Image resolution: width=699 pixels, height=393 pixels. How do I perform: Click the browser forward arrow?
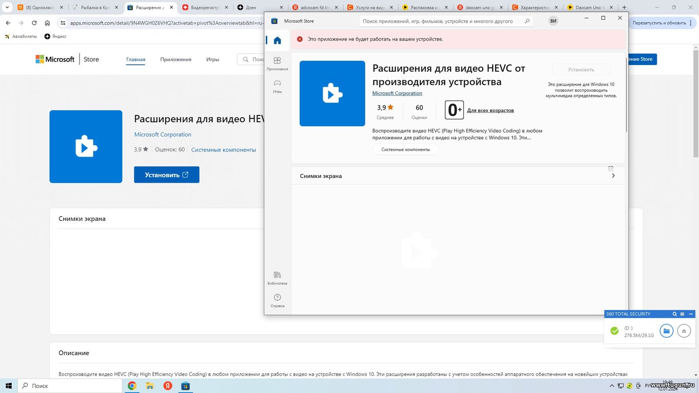(x=21, y=23)
